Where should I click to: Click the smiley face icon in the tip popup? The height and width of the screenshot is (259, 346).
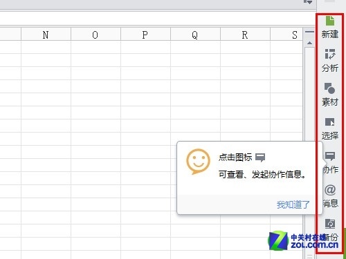click(198, 162)
